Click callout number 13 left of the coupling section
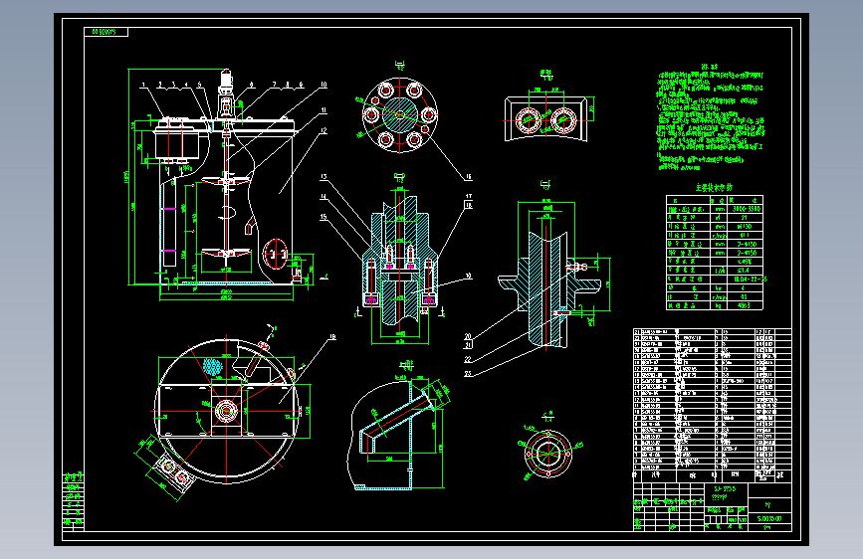Viewport: 863px width, 559px height. click(x=324, y=177)
